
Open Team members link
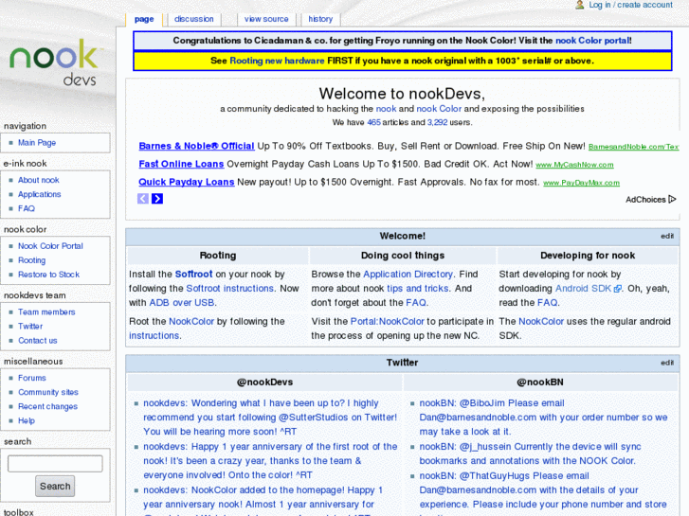click(x=46, y=311)
